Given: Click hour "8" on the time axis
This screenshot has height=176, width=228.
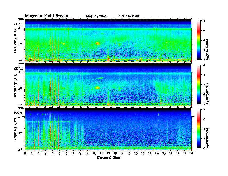Looking at the screenshot, I should (80, 154).
